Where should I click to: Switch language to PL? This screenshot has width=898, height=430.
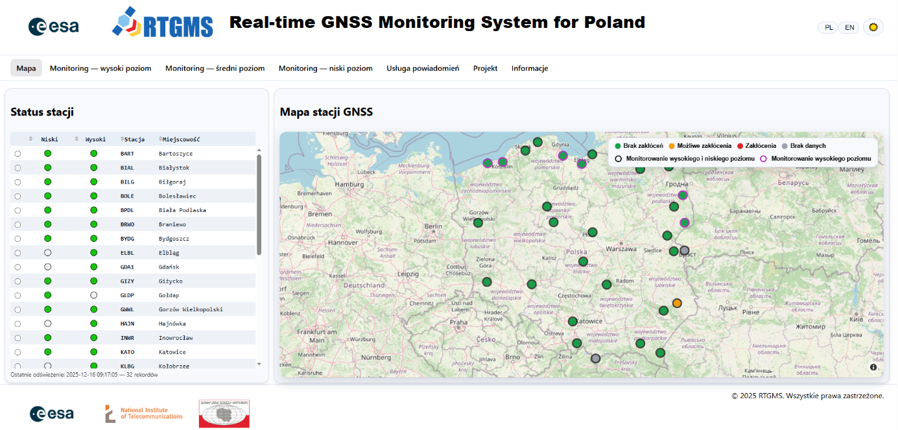(x=828, y=27)
